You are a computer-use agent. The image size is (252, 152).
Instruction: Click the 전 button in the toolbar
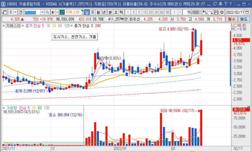point(21,12)
